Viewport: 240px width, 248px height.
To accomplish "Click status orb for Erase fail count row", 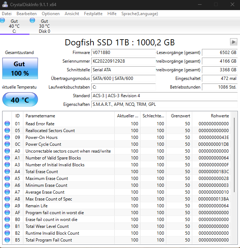I will [x=7, y=219].
